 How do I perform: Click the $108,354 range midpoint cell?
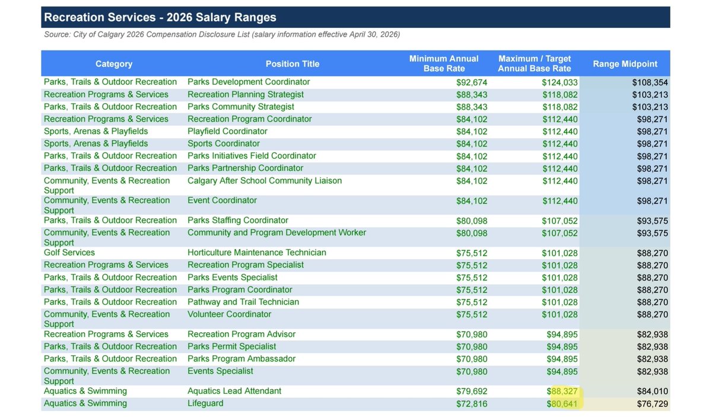(x=650, y=82)
